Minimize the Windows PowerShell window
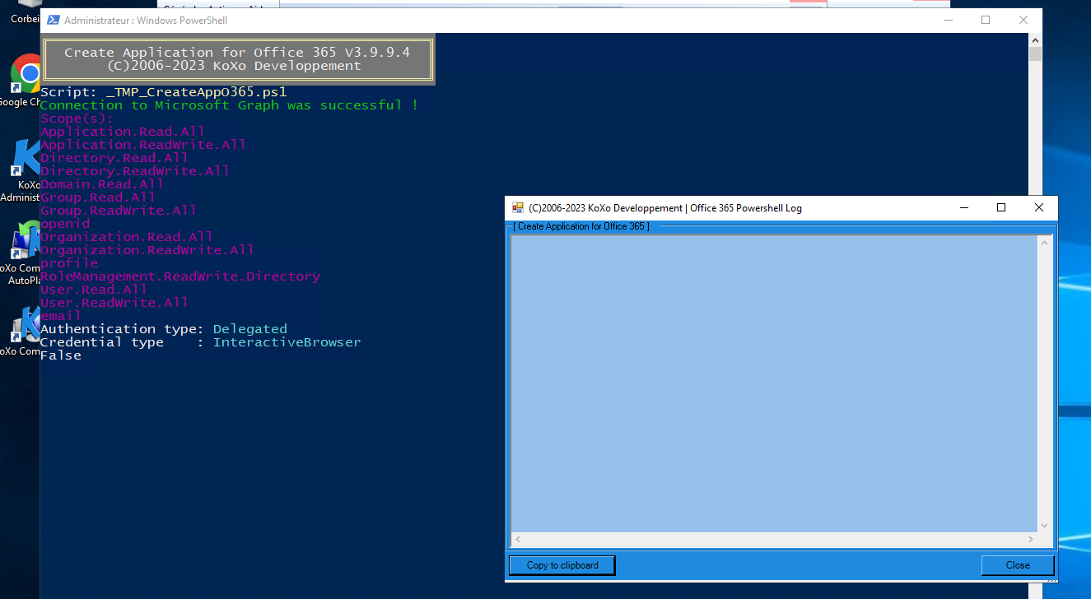The image size is (1091, 599). pyautogui.click(x=948, y=20)
